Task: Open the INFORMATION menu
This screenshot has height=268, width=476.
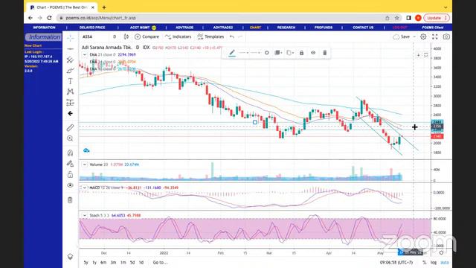Action: [x=44, y=28]
